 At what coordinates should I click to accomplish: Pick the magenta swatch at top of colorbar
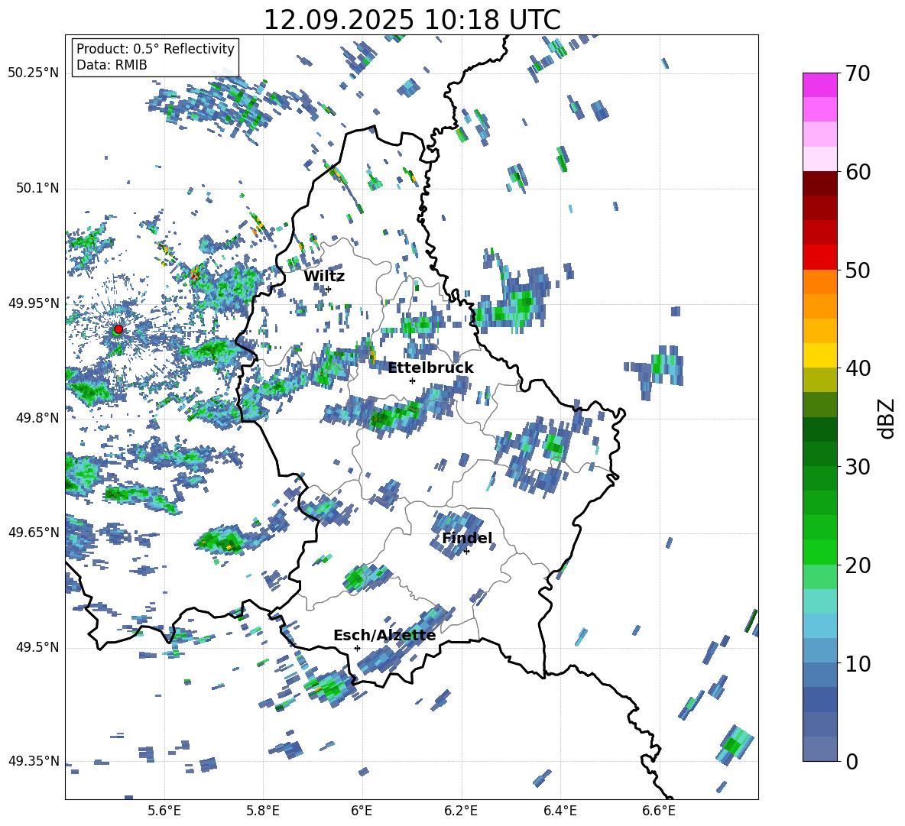point(819,85)
